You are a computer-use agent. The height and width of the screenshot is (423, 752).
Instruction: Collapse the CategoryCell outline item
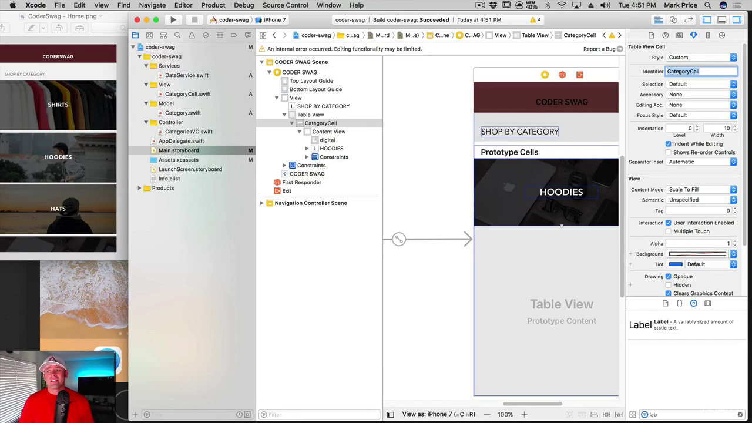point(292,123)
